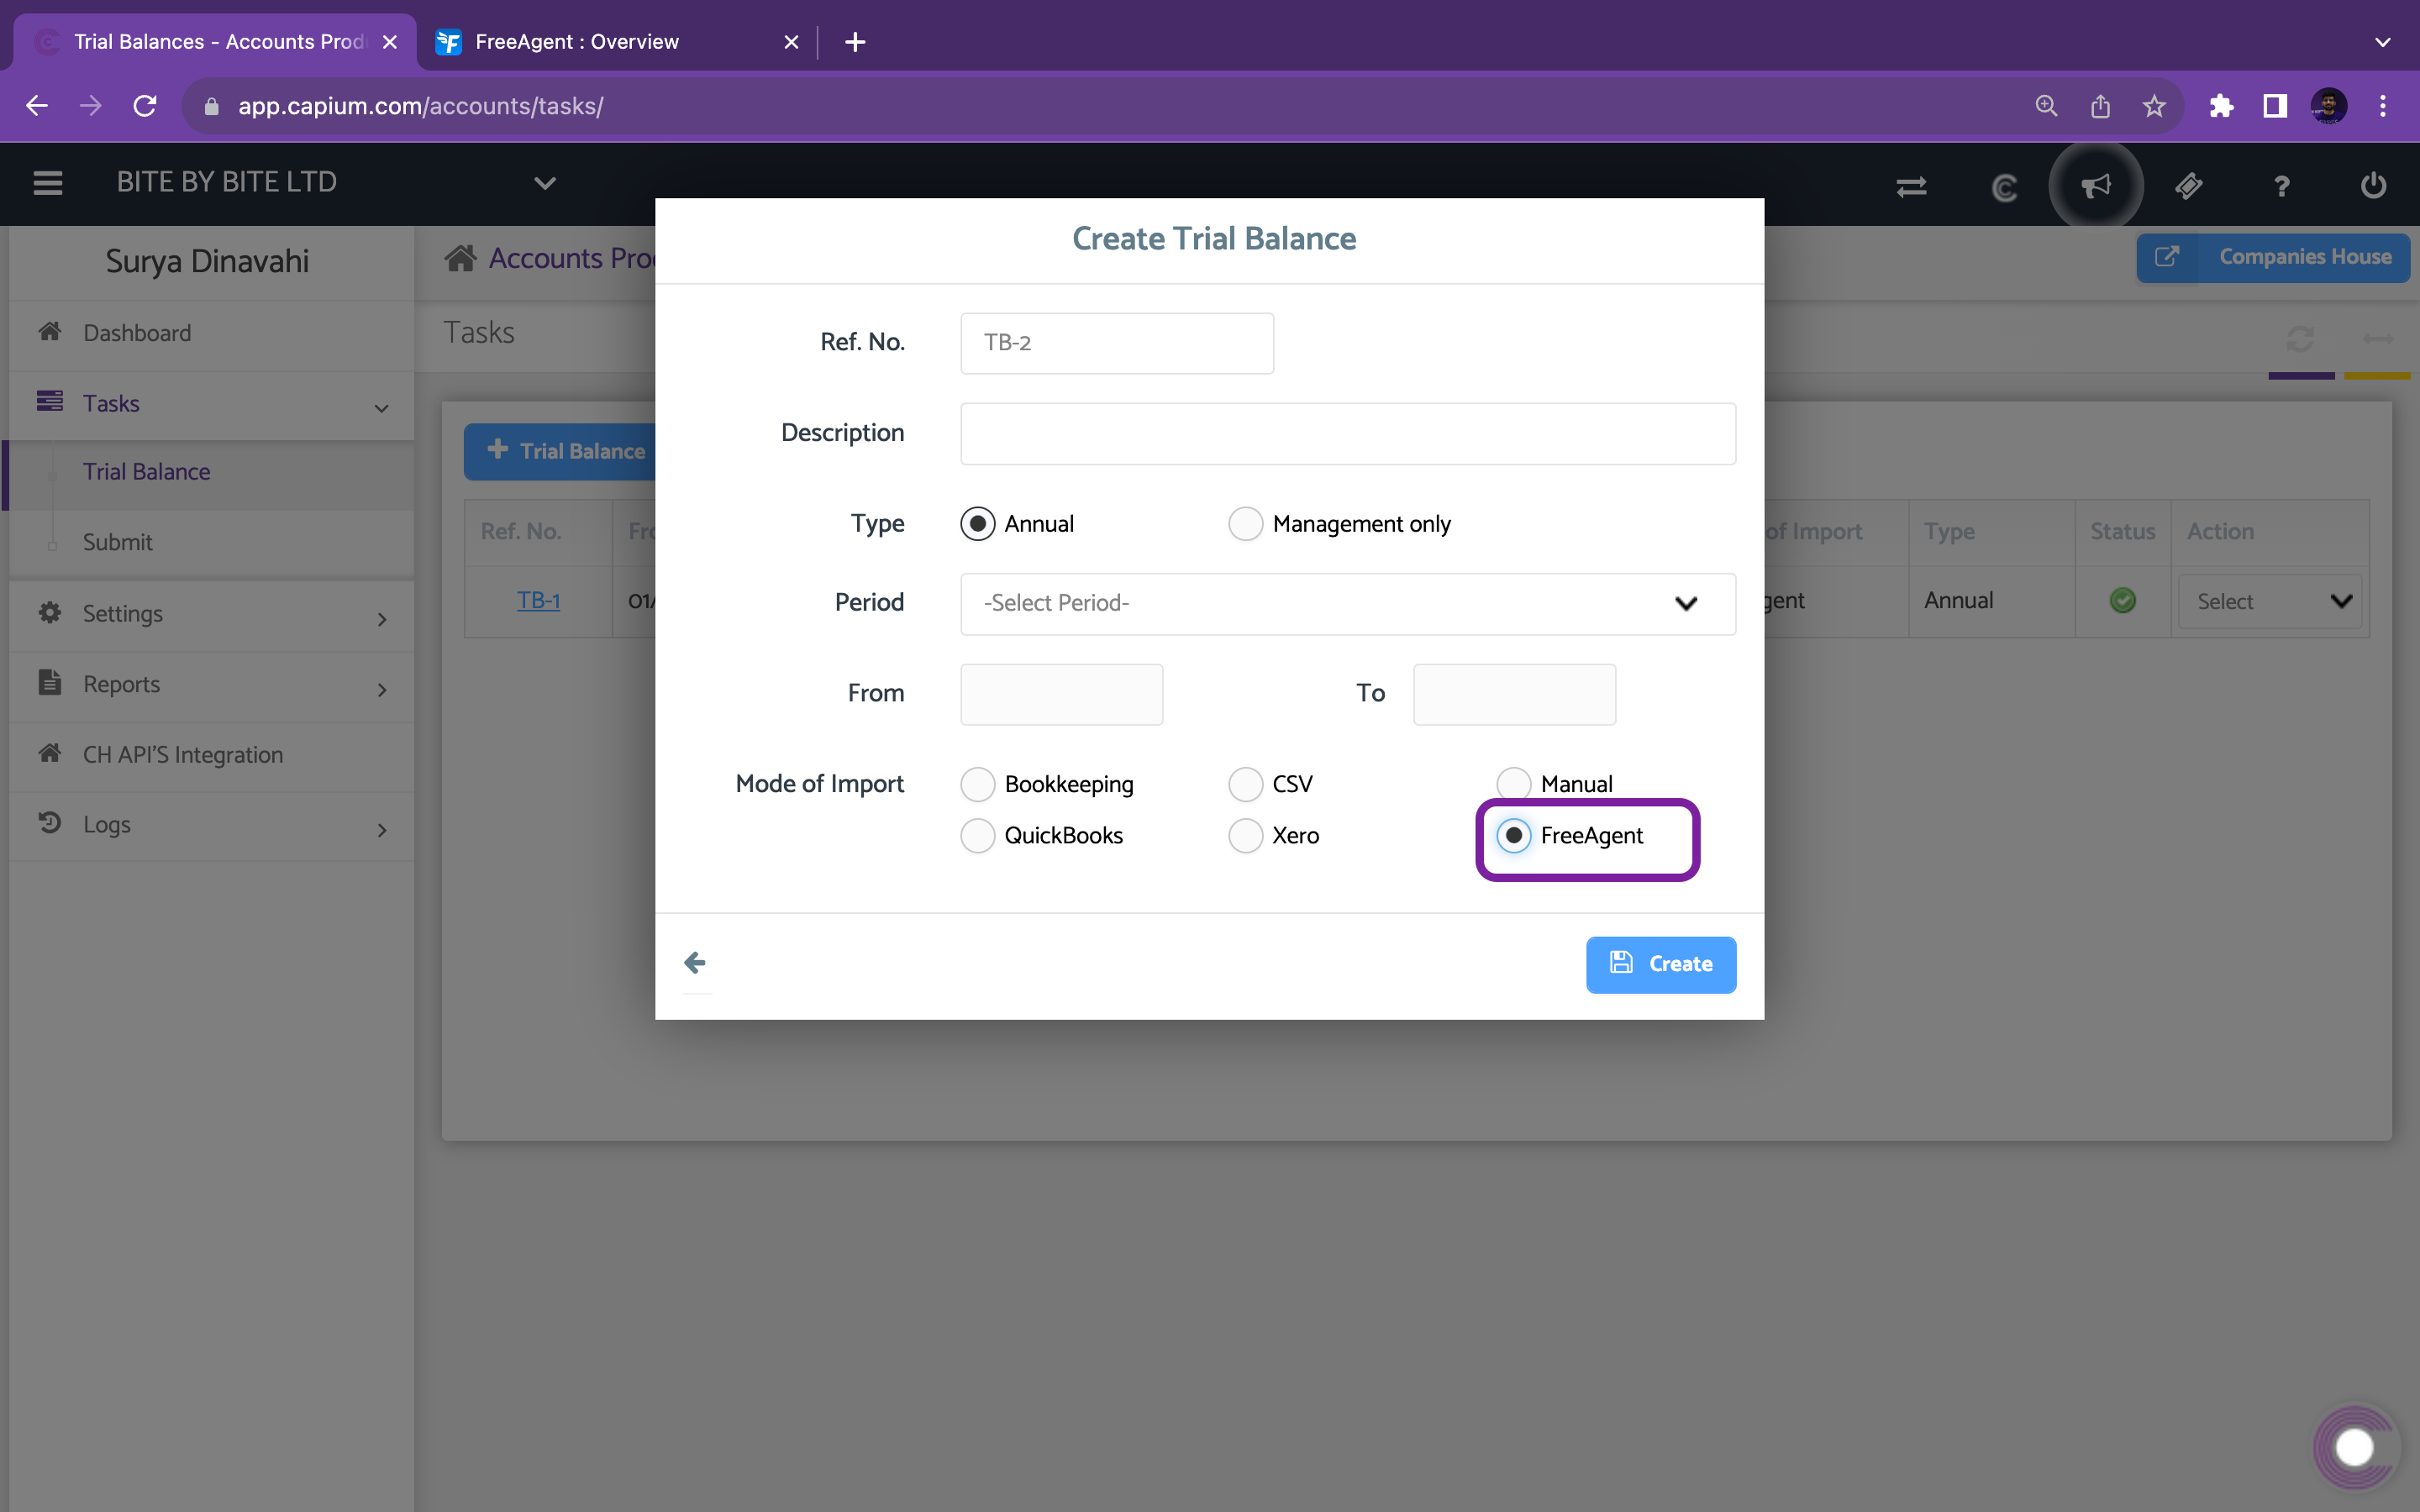This screenshot has width=2420, height=1512.
Task: Switch to FreeAgent Overview browser tab
Action: click(577, 42)
